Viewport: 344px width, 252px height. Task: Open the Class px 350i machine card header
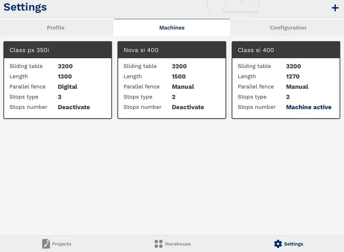pos(58,50)
